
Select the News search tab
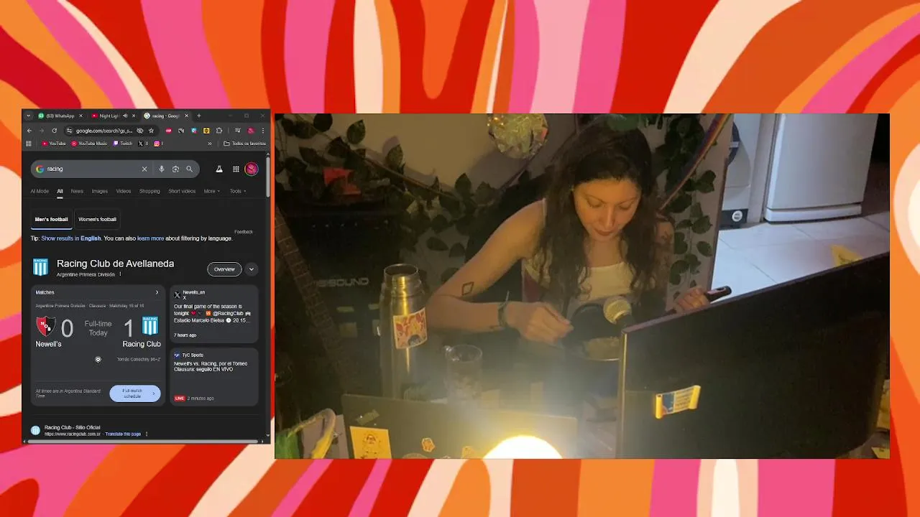tap(77, 191)
